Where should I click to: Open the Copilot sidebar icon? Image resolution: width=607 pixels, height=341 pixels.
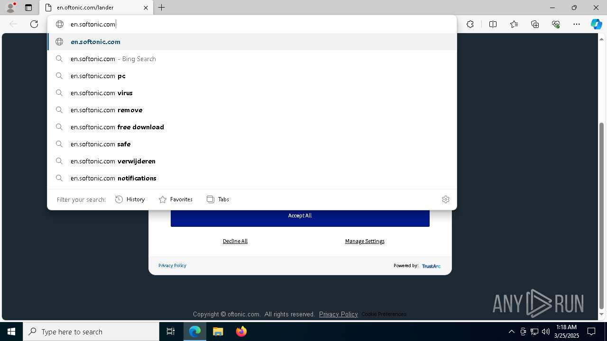tap(596, 24)
